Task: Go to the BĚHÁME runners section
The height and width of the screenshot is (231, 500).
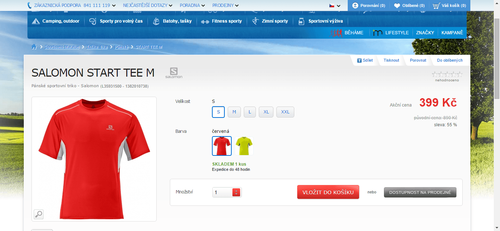Action: [347, 33]
